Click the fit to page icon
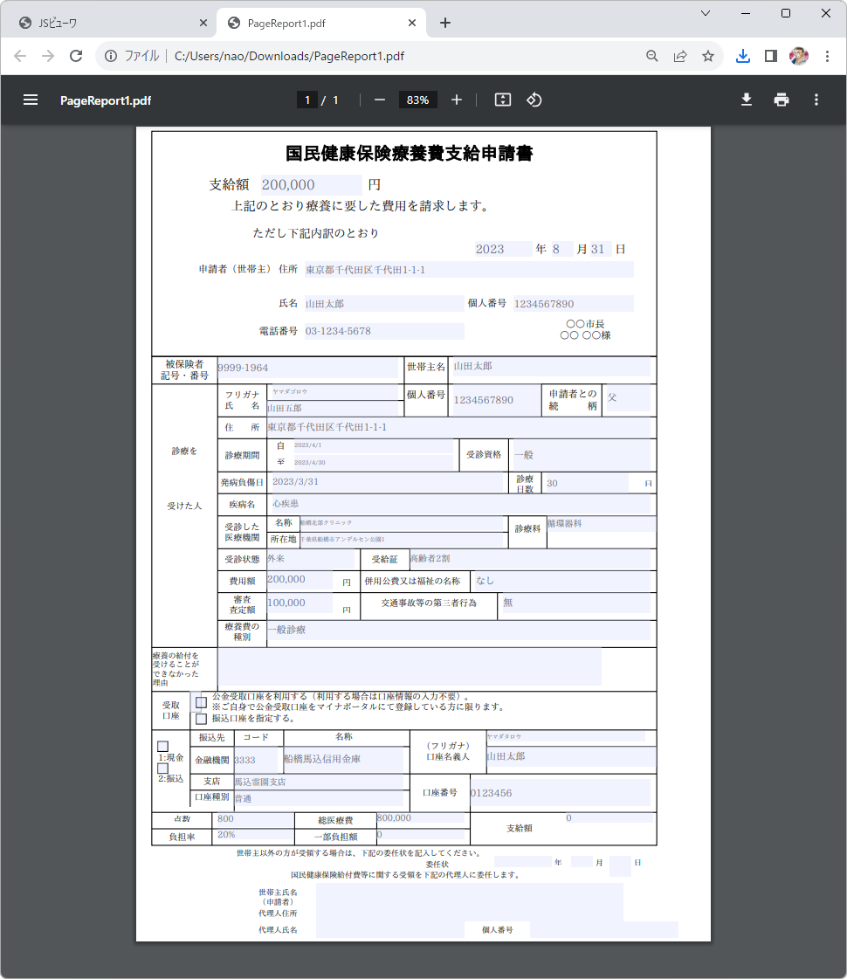This screenshot has height=979, width=847. [x=502, y=100]
